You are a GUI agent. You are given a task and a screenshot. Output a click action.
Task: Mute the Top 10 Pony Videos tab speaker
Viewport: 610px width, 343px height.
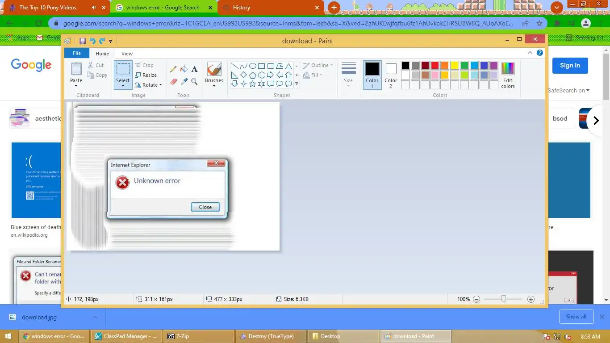tap(94, 8)
